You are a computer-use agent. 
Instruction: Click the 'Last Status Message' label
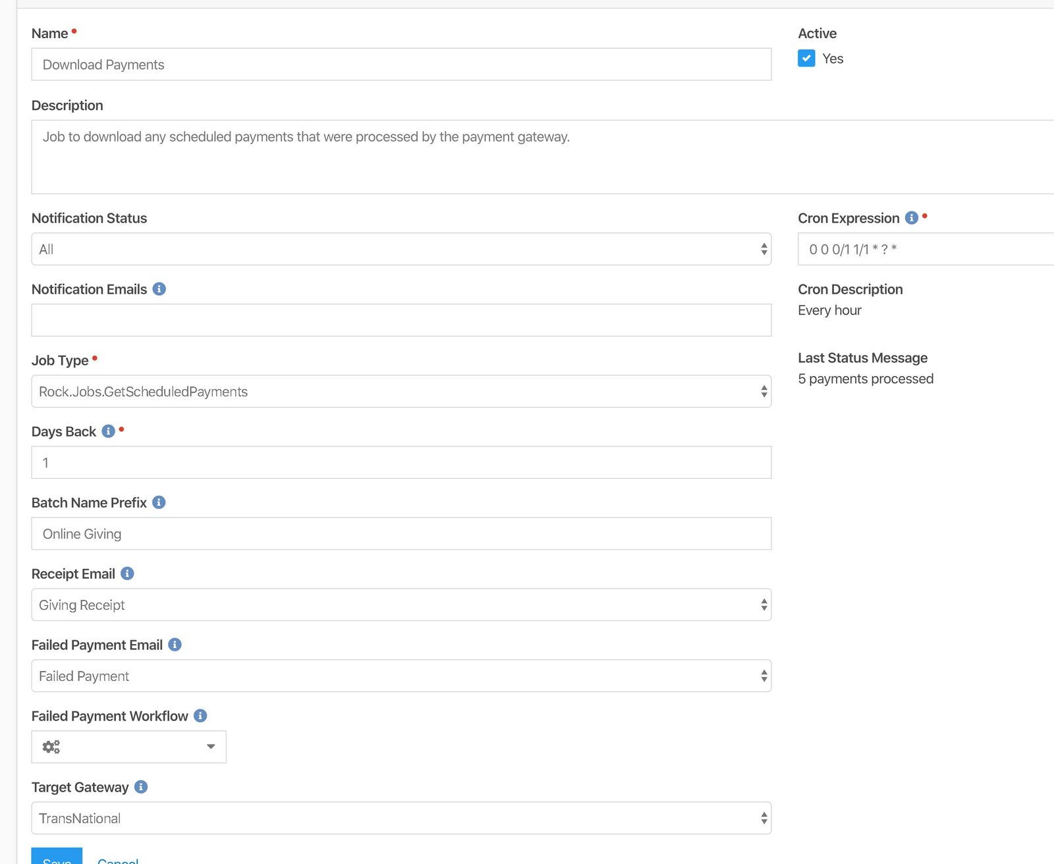click(862, 358)
